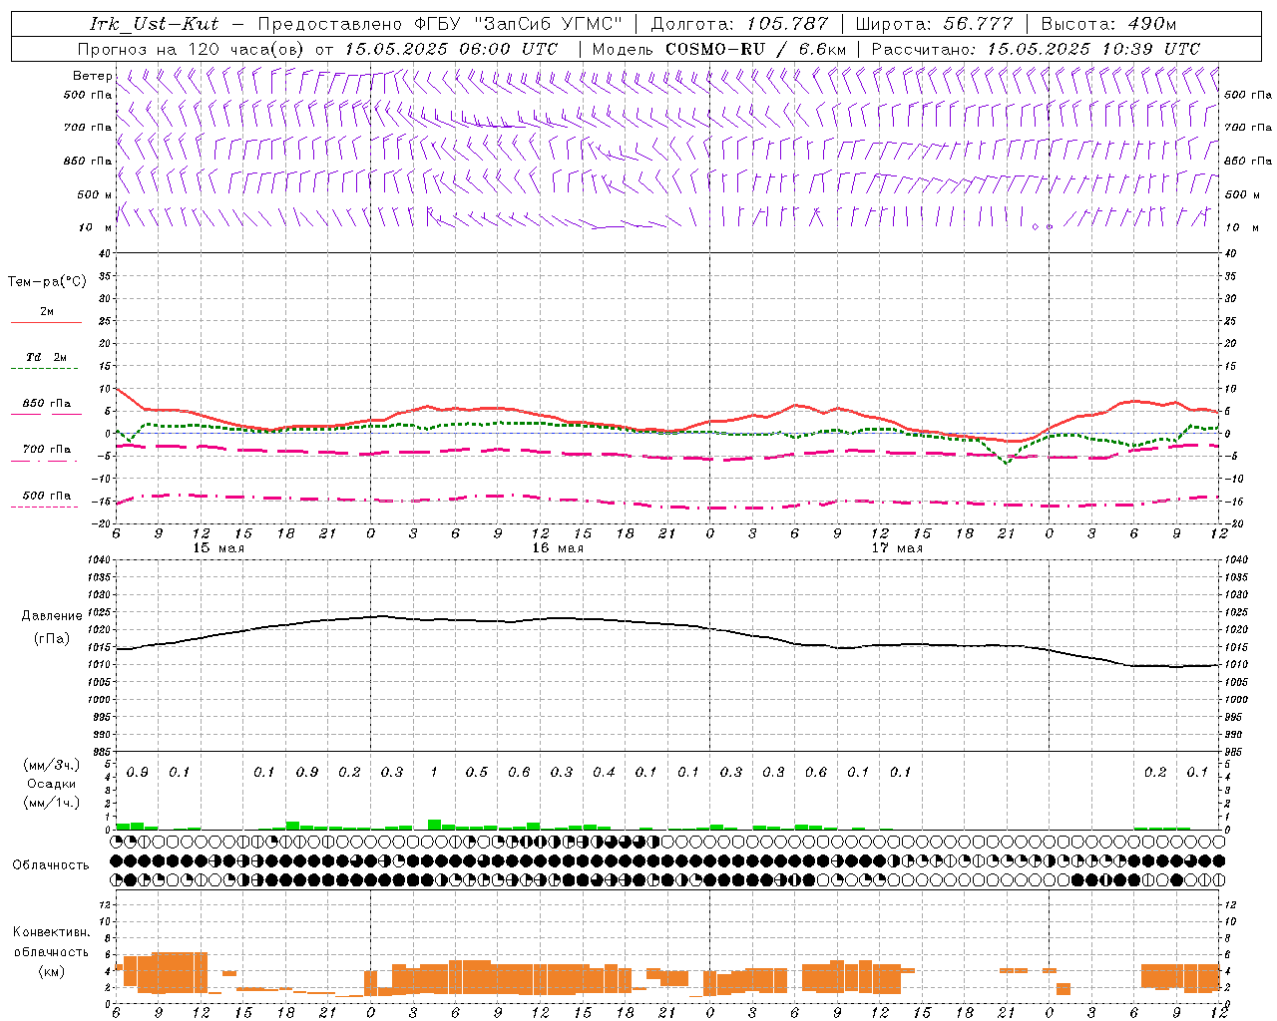The height and width of the screenshot is (1021, 1277).
Task: Click the (гПа) unit under Давление
Action: click(x=51, y=638)
